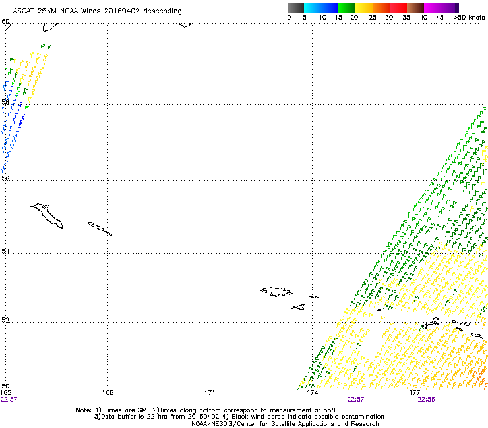The height and width of the screenshot is (428, 488).
Task: Click the purple time '22:57' right of longitude 174
Action: (355, 400)
